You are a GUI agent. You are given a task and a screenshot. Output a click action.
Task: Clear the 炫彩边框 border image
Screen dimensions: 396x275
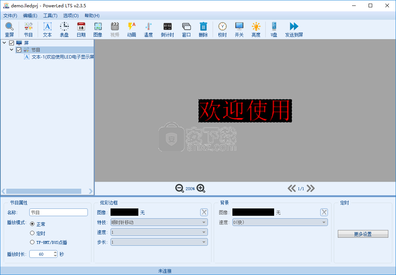[x=204, y=212]
